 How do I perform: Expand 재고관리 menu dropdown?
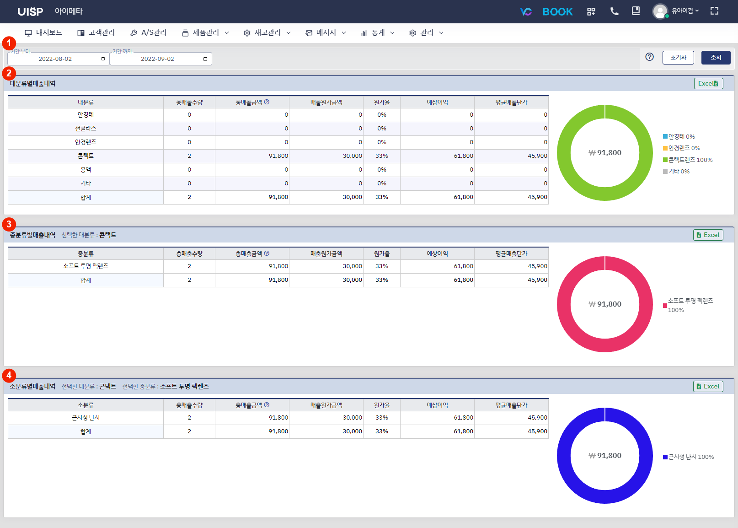[267, 33]
